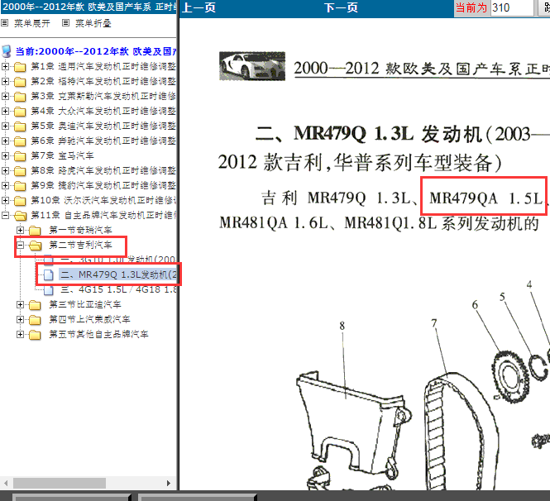Click folder icon of 第一节奇瑞汽车
This screenshot has height=501, width=550.
pyautogui.click(x=35, y=231)
